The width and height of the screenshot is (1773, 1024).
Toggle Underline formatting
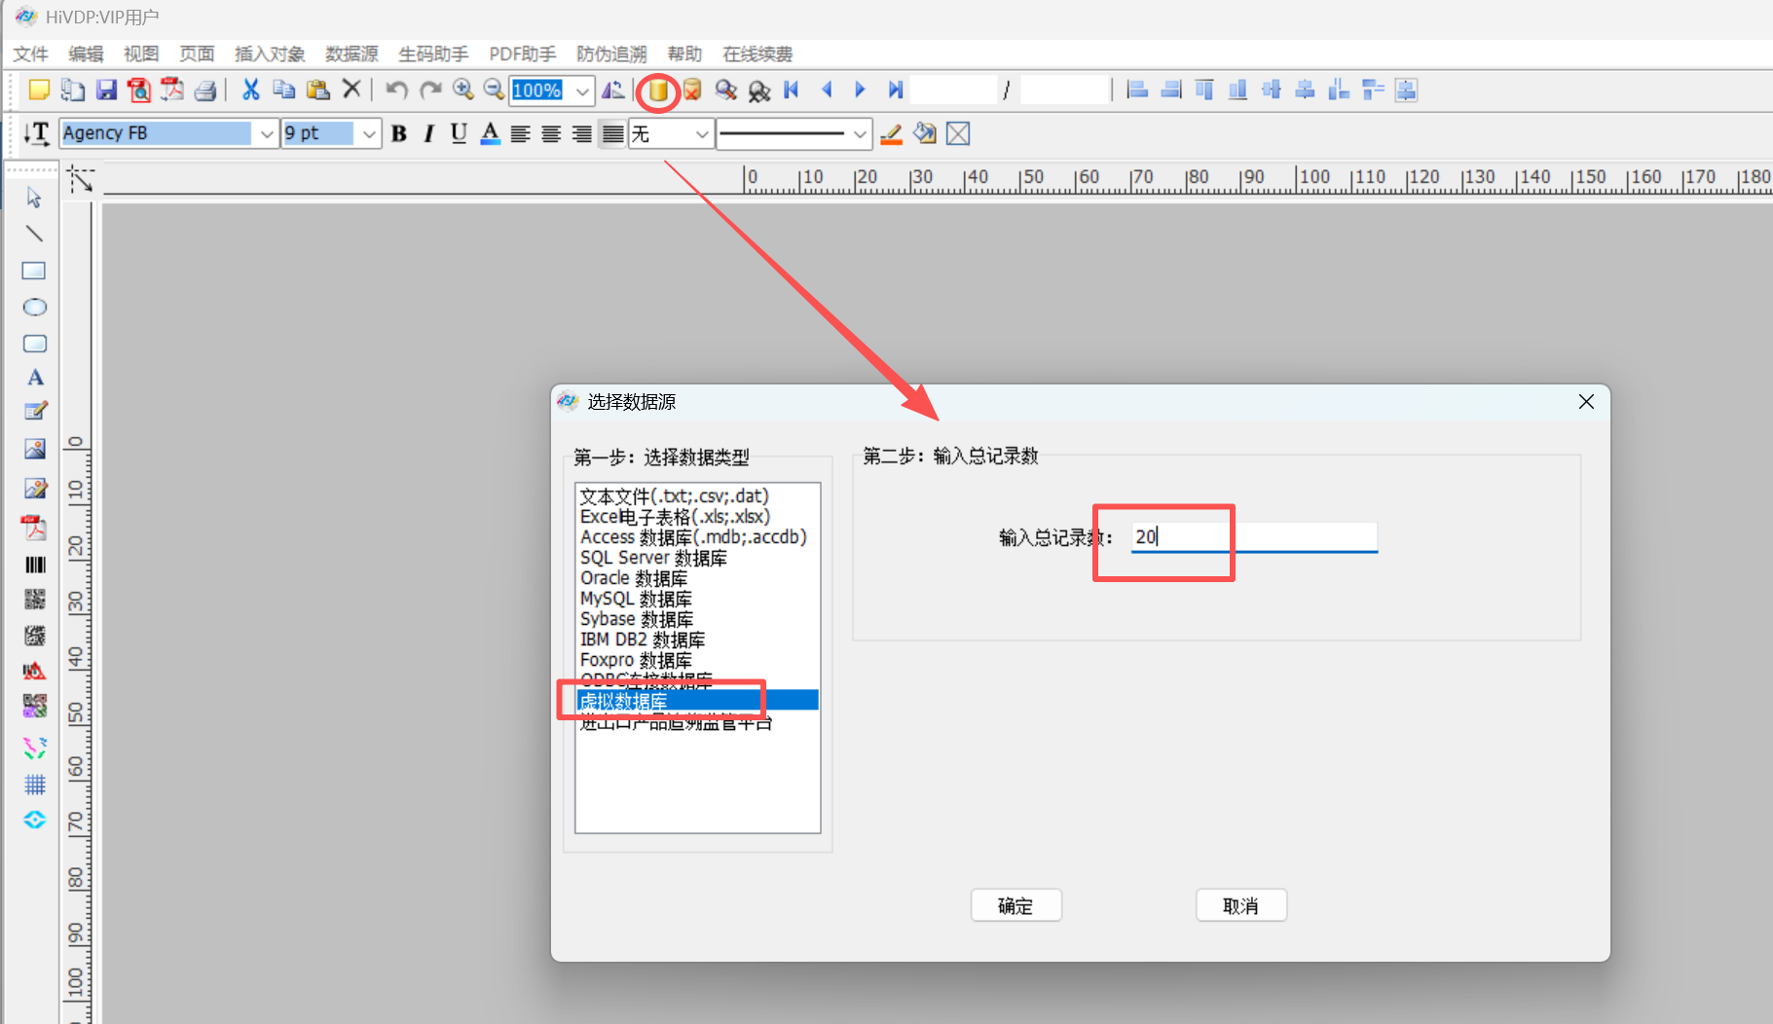click(459, 133)
